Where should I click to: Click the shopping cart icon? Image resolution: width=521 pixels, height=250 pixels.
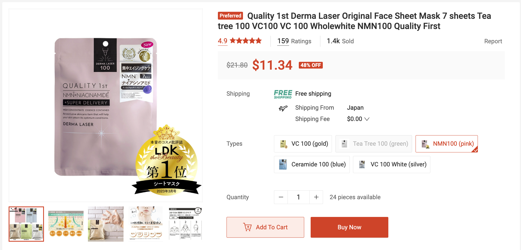point(247,227)
